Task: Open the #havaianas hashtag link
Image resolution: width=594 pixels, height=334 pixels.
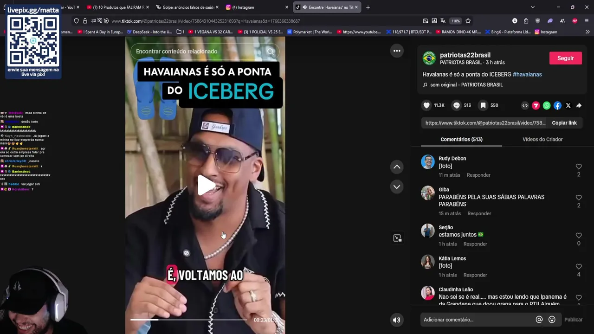Action: [527, 74]
